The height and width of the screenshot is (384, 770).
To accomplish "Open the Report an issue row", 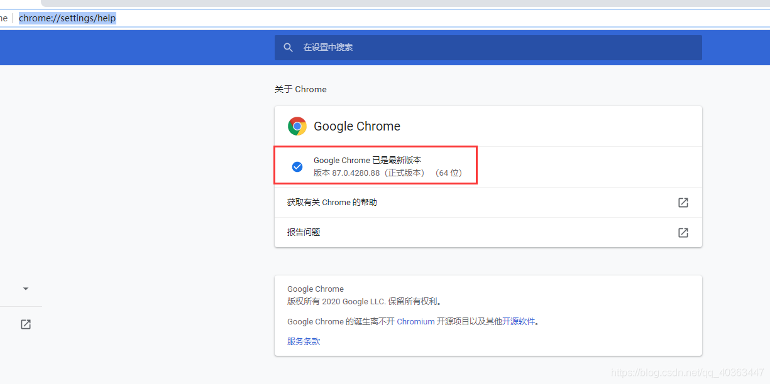I will (488, 233).
